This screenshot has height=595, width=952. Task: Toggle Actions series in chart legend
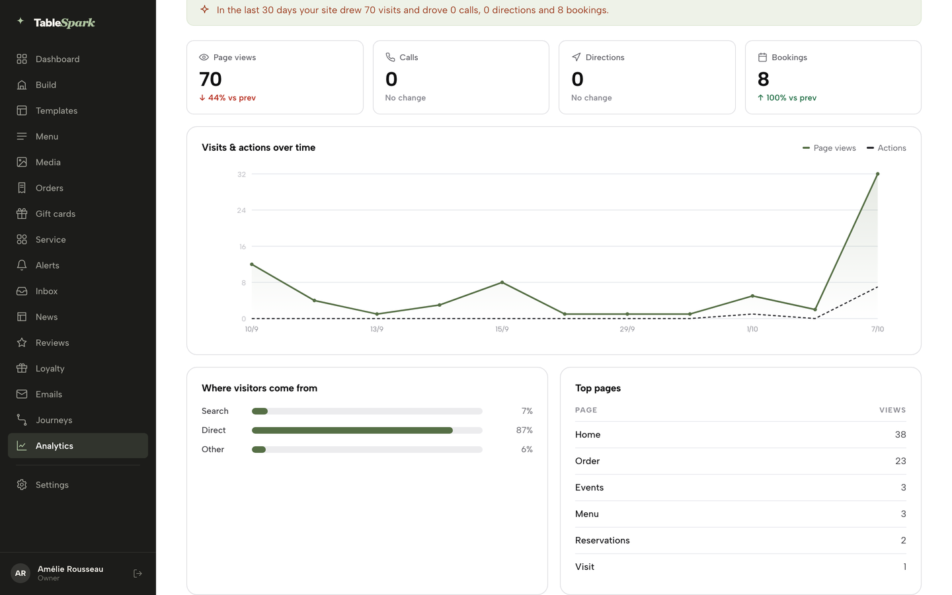coord(886,148)
